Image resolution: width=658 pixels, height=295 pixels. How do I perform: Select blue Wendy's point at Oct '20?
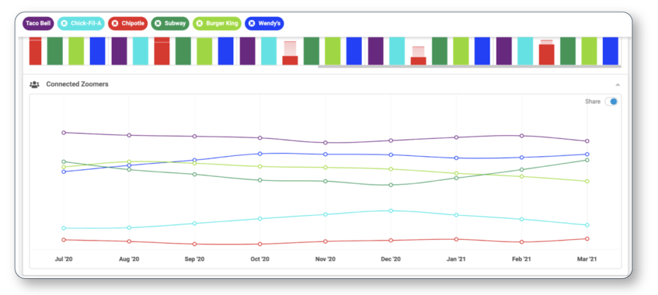click(x=260, y=154)
